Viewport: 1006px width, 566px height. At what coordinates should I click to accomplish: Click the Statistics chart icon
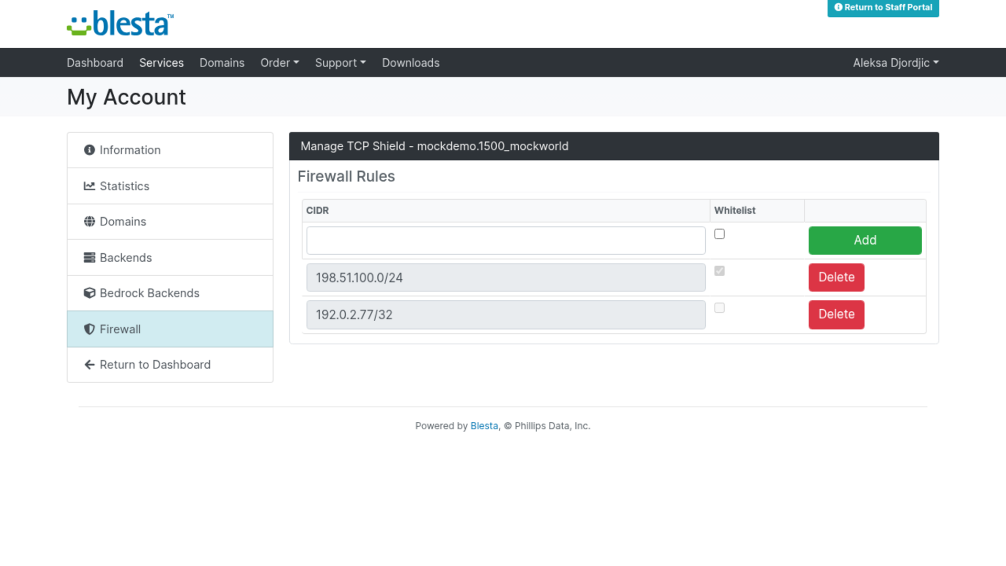[x=90, y=186]
